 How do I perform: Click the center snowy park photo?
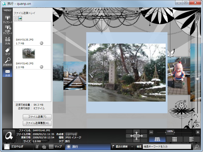[127, 72]
